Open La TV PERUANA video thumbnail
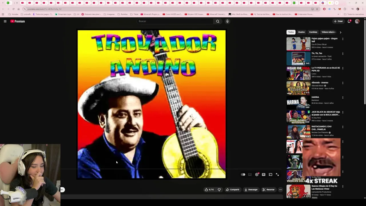 tap(298, 73)
